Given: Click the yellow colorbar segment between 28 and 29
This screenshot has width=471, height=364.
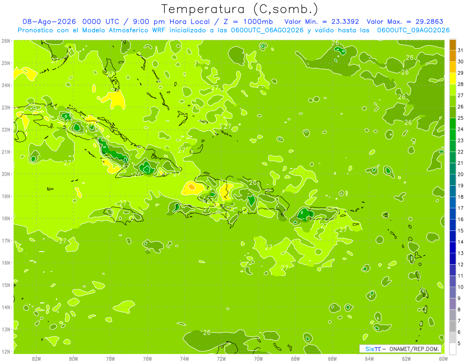Looking at the screenshot, I should click(x=453, y=79).
